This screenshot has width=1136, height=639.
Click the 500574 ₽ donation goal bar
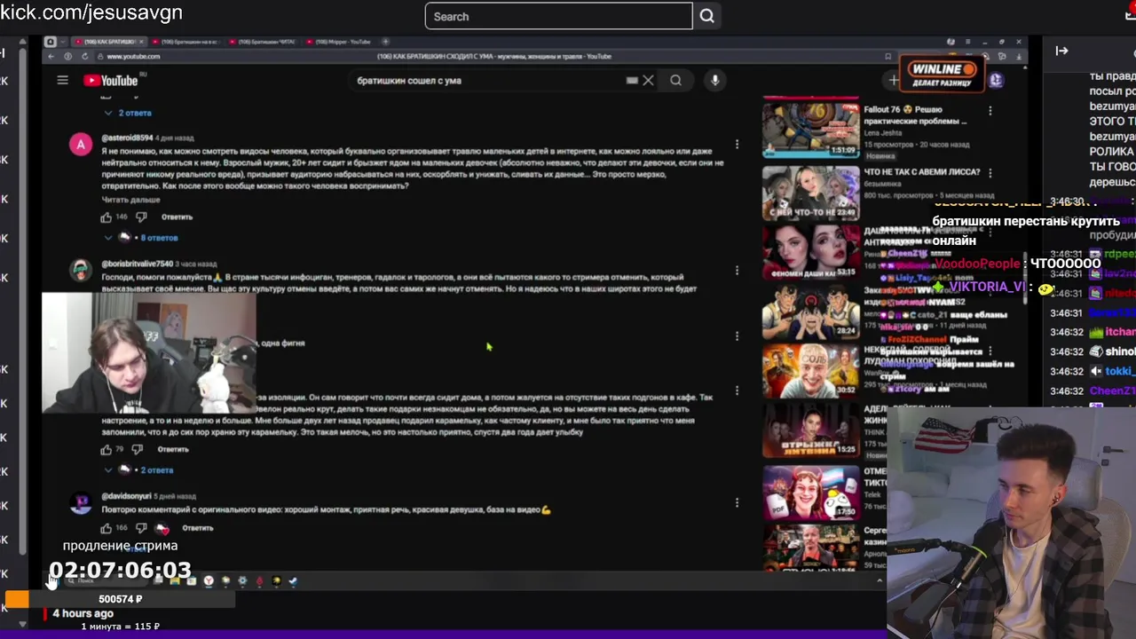[120, 599]
